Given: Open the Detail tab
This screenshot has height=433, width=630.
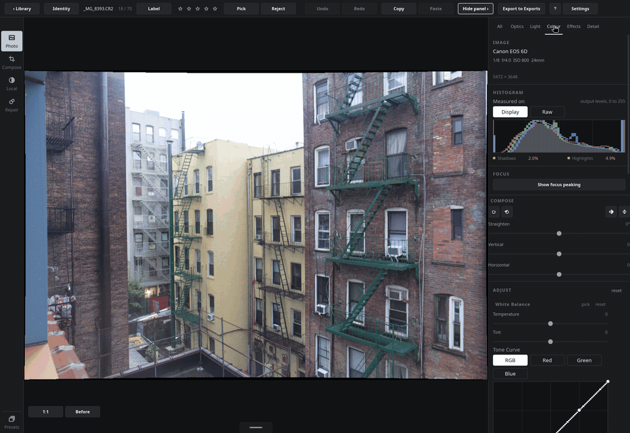Looking at the screenshot, I should [x=593, y=26].
